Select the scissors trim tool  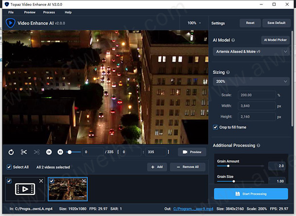[24, 152]
